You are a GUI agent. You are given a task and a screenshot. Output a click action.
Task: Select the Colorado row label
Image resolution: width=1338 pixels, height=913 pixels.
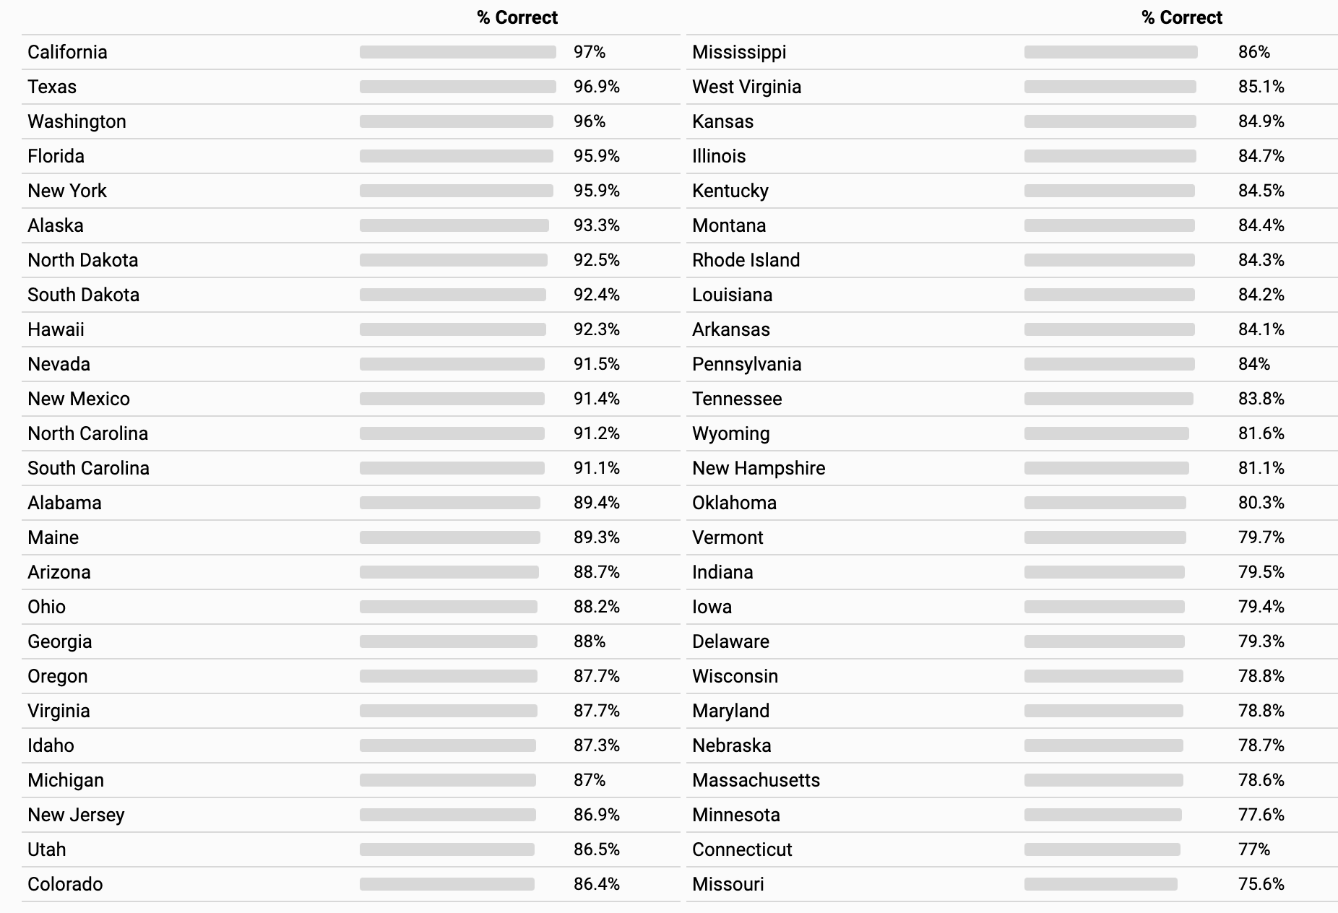pos(65,884)
